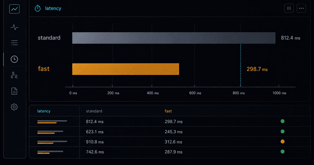Click the orange status dot in 910.8 ms row

[x=282, y=141]
